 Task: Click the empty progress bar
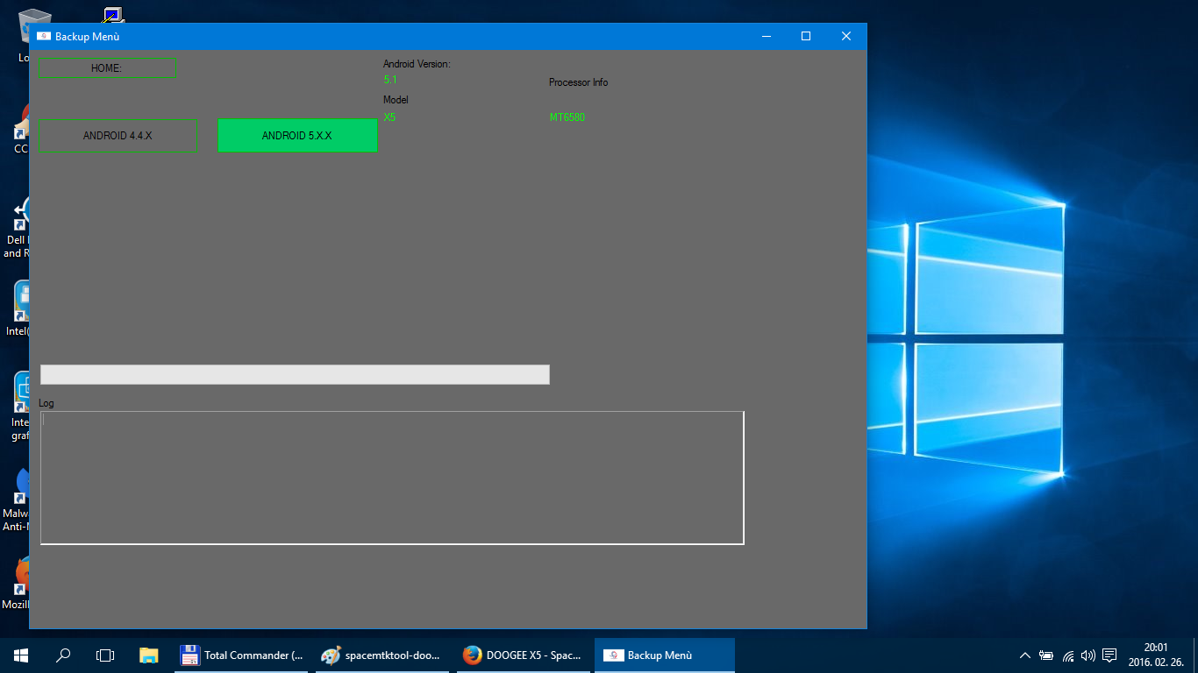click(x=295, y=374)
